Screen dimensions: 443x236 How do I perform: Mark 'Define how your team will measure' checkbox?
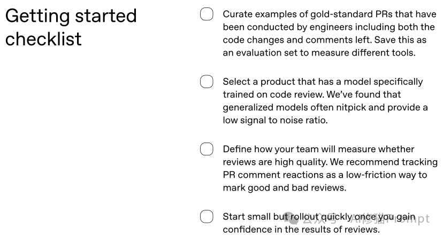click(x=207, y=149)
